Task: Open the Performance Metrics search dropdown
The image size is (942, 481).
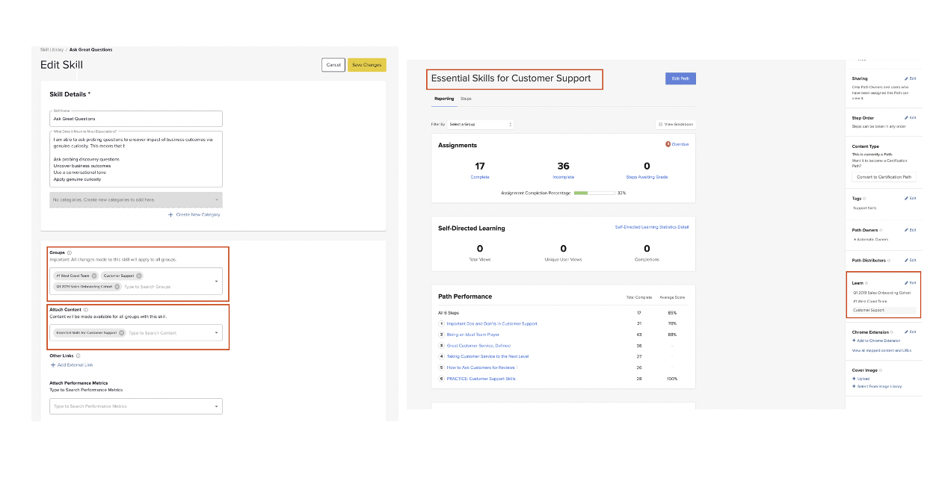Action: coord(136,406)
